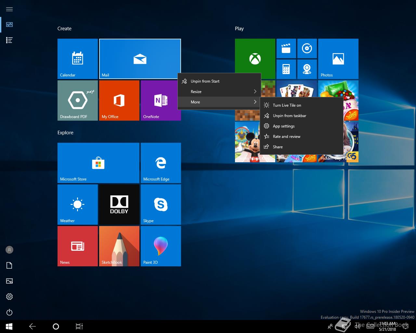Screen dimensions: 416x333
Task: Open the network icon in tray
Action: [344, 326]
